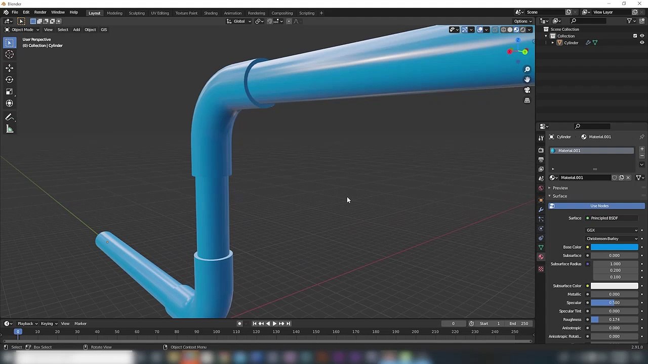Screen dimensions: 648x364
Task: Open the World properties tab
Action: (x=541, y=188)
